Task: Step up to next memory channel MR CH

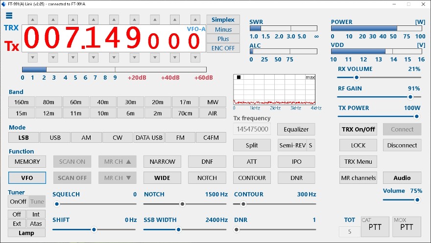Action: 118,161
